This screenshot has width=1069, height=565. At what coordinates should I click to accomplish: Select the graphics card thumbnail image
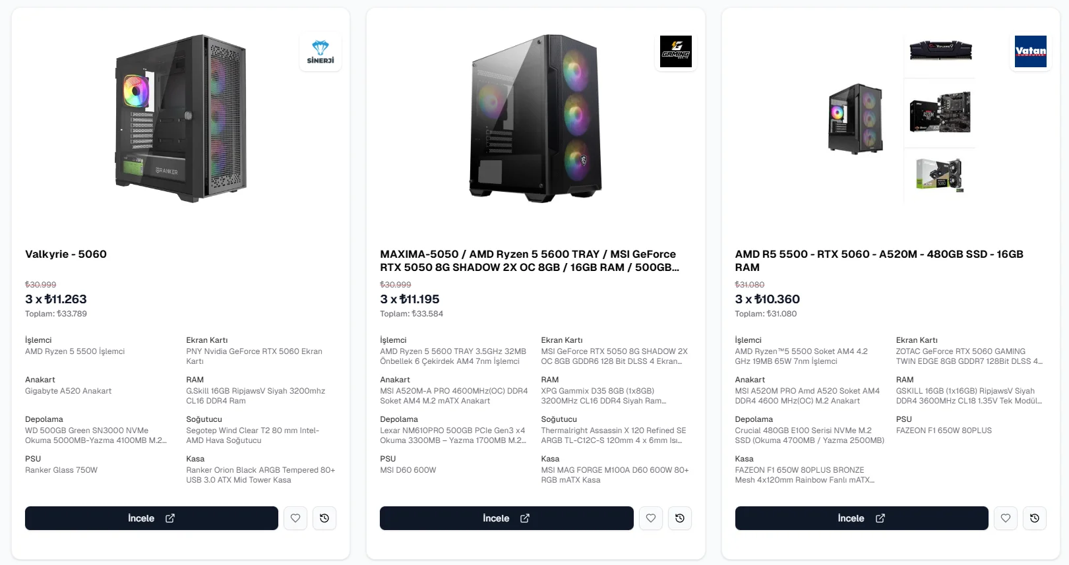pyautogui.click(x=940, y=175)
